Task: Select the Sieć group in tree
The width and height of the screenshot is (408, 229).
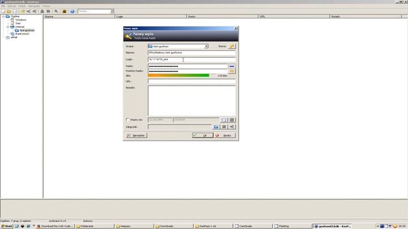Action: (18, 24)
